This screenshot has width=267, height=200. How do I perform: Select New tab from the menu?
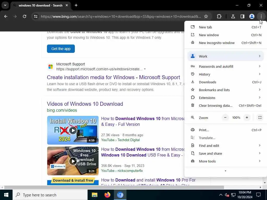(226, 27)
